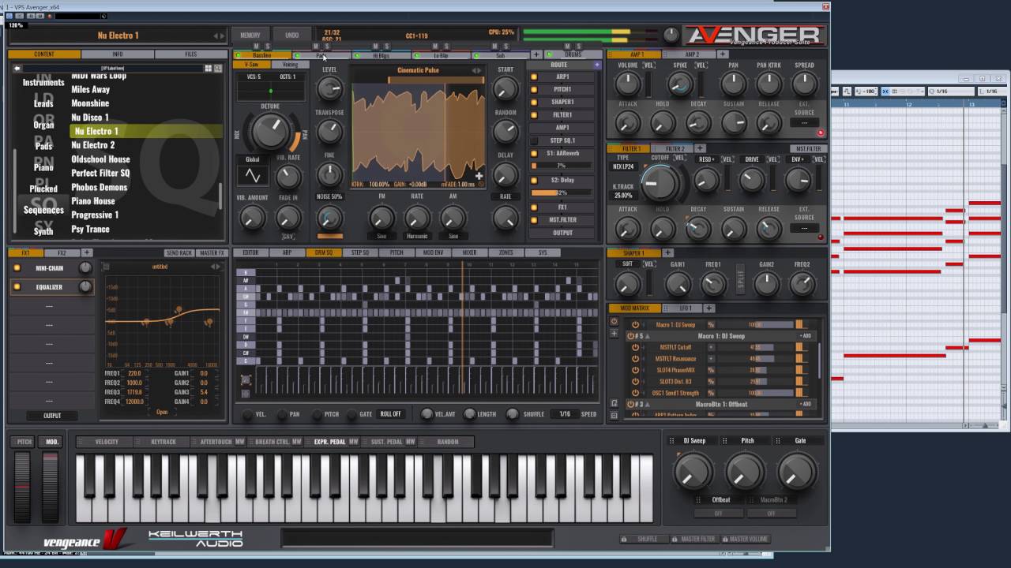Click the MEMORY button
The width and height of the screenshot is (1011, 568).
point(250,35)
